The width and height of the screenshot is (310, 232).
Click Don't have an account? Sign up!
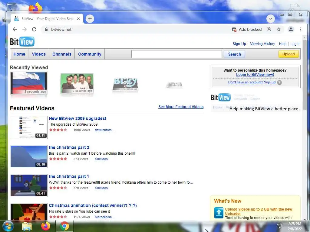pos(252,82)
